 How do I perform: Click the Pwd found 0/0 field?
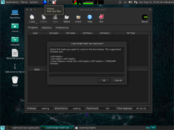107,108
